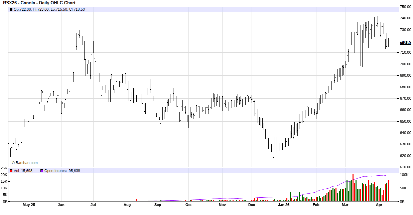
Task: Click the Mar month label on time axis
Action: coord(345,205)
